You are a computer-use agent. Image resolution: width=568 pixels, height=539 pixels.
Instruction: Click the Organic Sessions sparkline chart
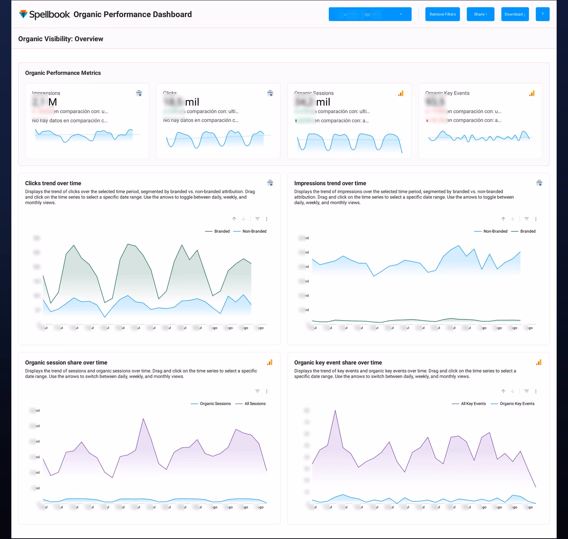tap(350, 143)
